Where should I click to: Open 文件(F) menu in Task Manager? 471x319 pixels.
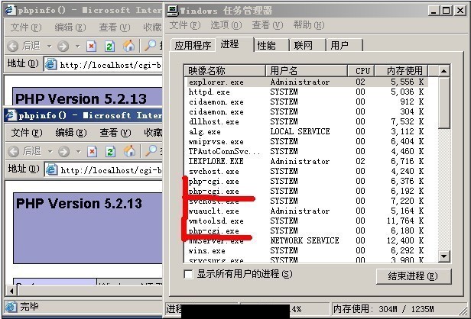pos(185,25)
